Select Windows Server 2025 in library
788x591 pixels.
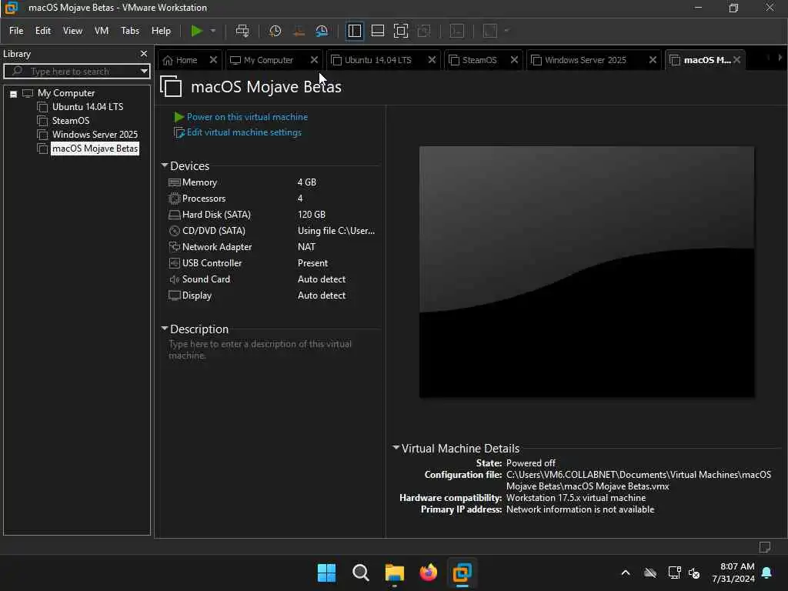pyautogui.click(x=95, y=135)
